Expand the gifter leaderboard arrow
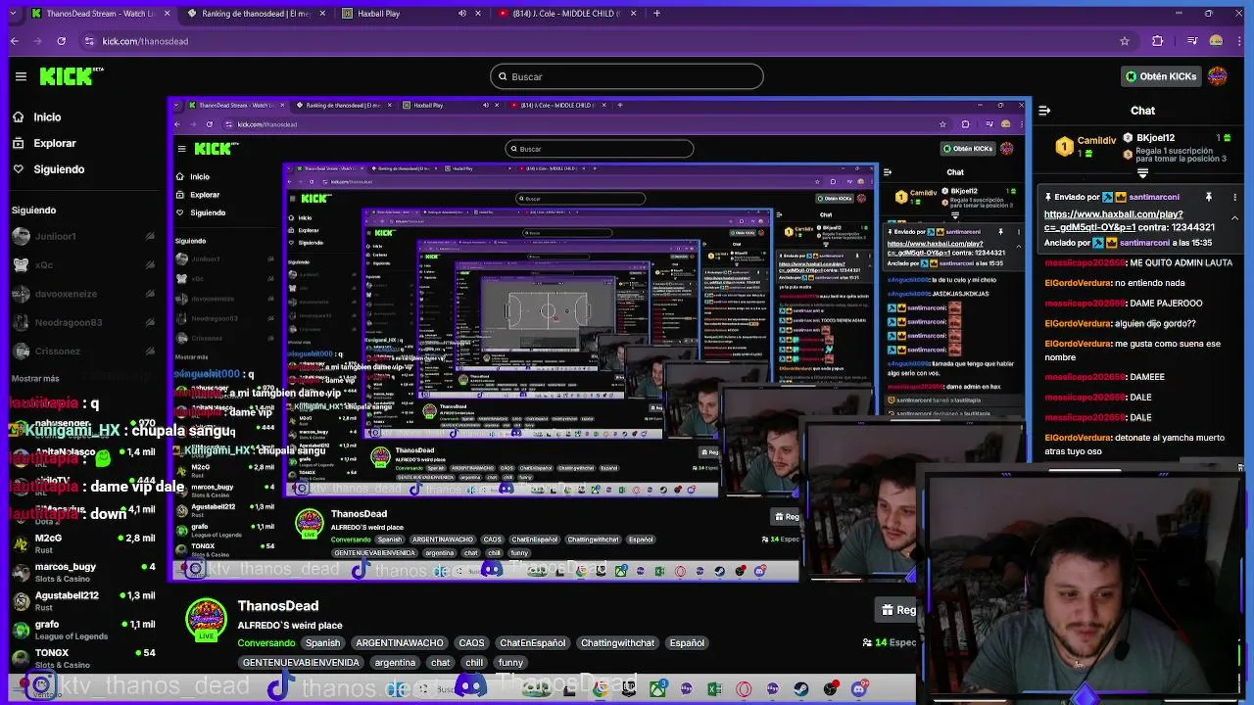Screen dimensions: 1254x705 point(1142,172)
